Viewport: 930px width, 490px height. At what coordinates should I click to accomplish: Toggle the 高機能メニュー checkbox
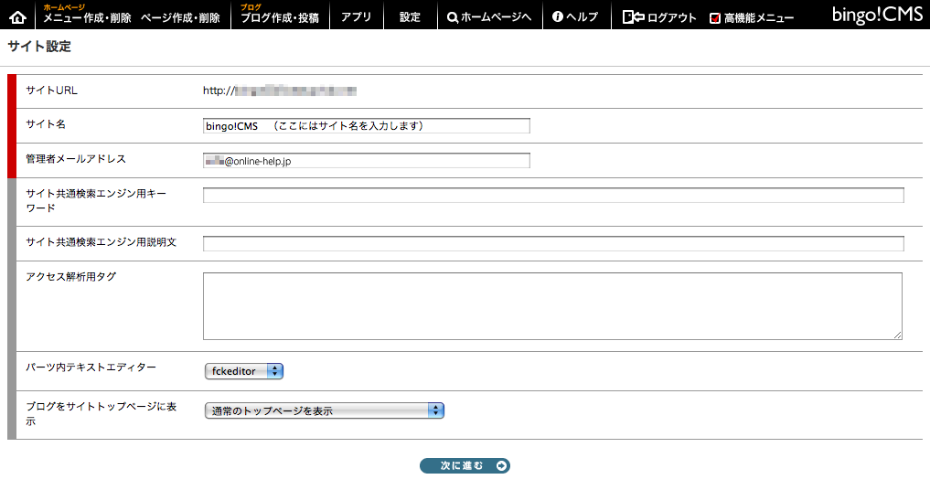tap(715, 18)
